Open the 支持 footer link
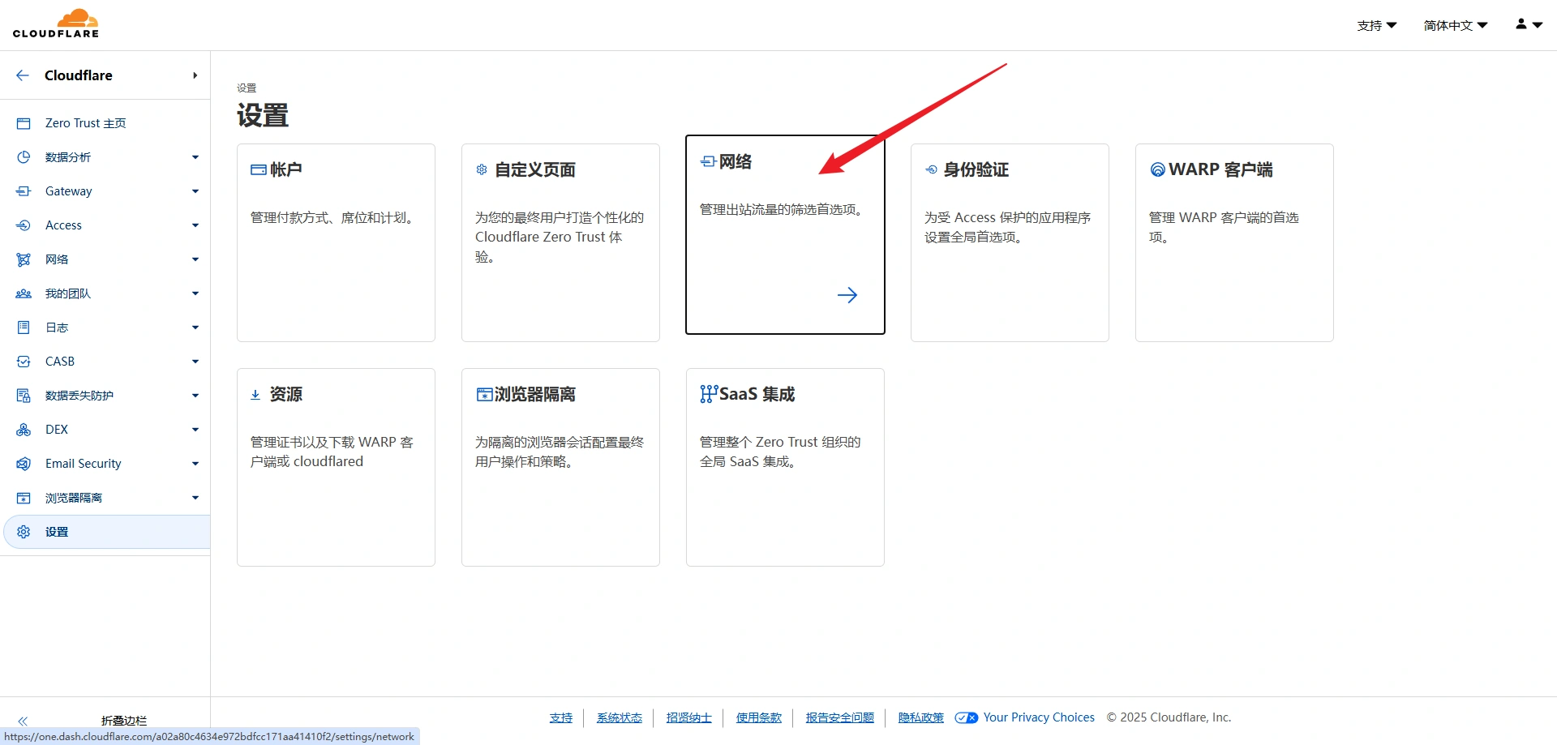This screenshot has width=1557, height=745. click(561, 717)
